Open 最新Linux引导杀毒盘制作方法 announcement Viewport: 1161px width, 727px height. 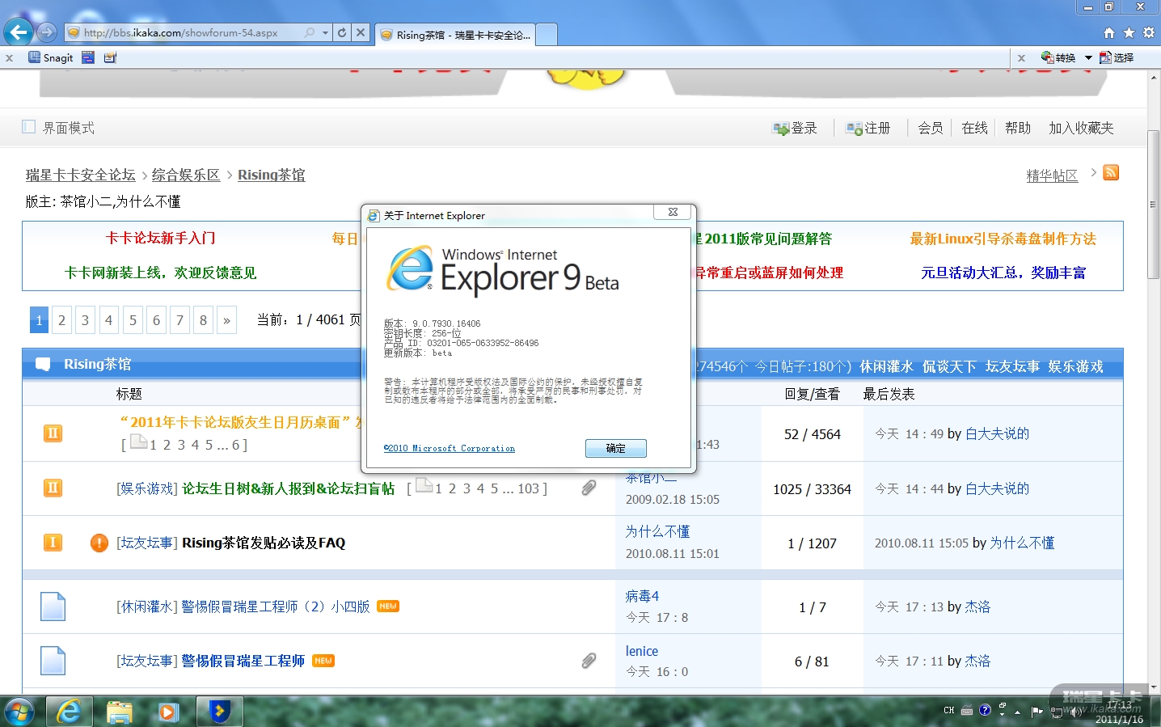(1003, 239)
